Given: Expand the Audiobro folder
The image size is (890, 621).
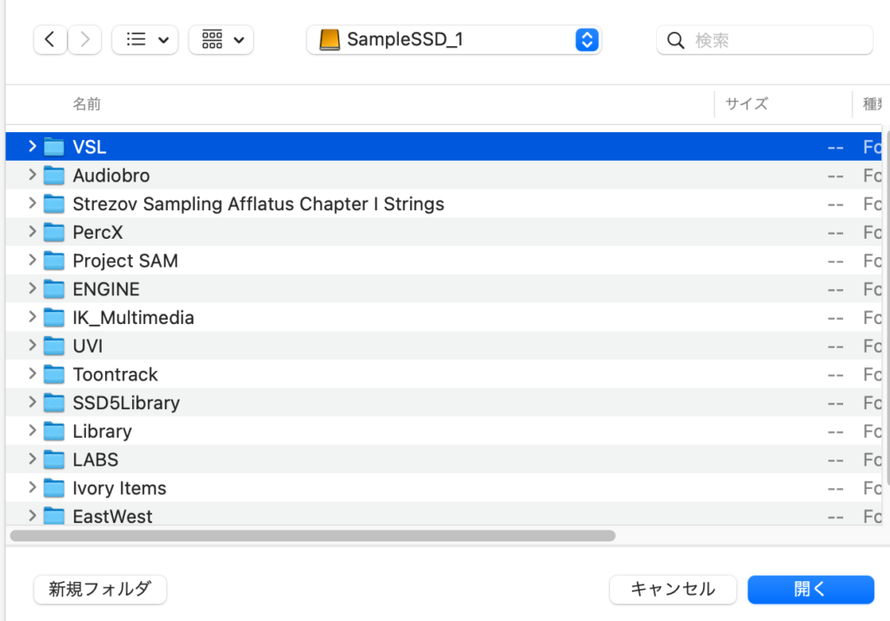Looking at the screenshot, I should pos(32,175).
